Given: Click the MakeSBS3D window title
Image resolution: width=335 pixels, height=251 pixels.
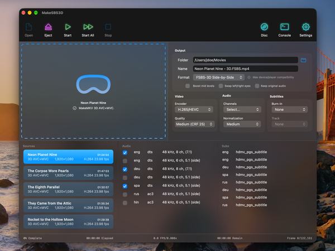Looking at the screenshot, I should click(52, 13).
